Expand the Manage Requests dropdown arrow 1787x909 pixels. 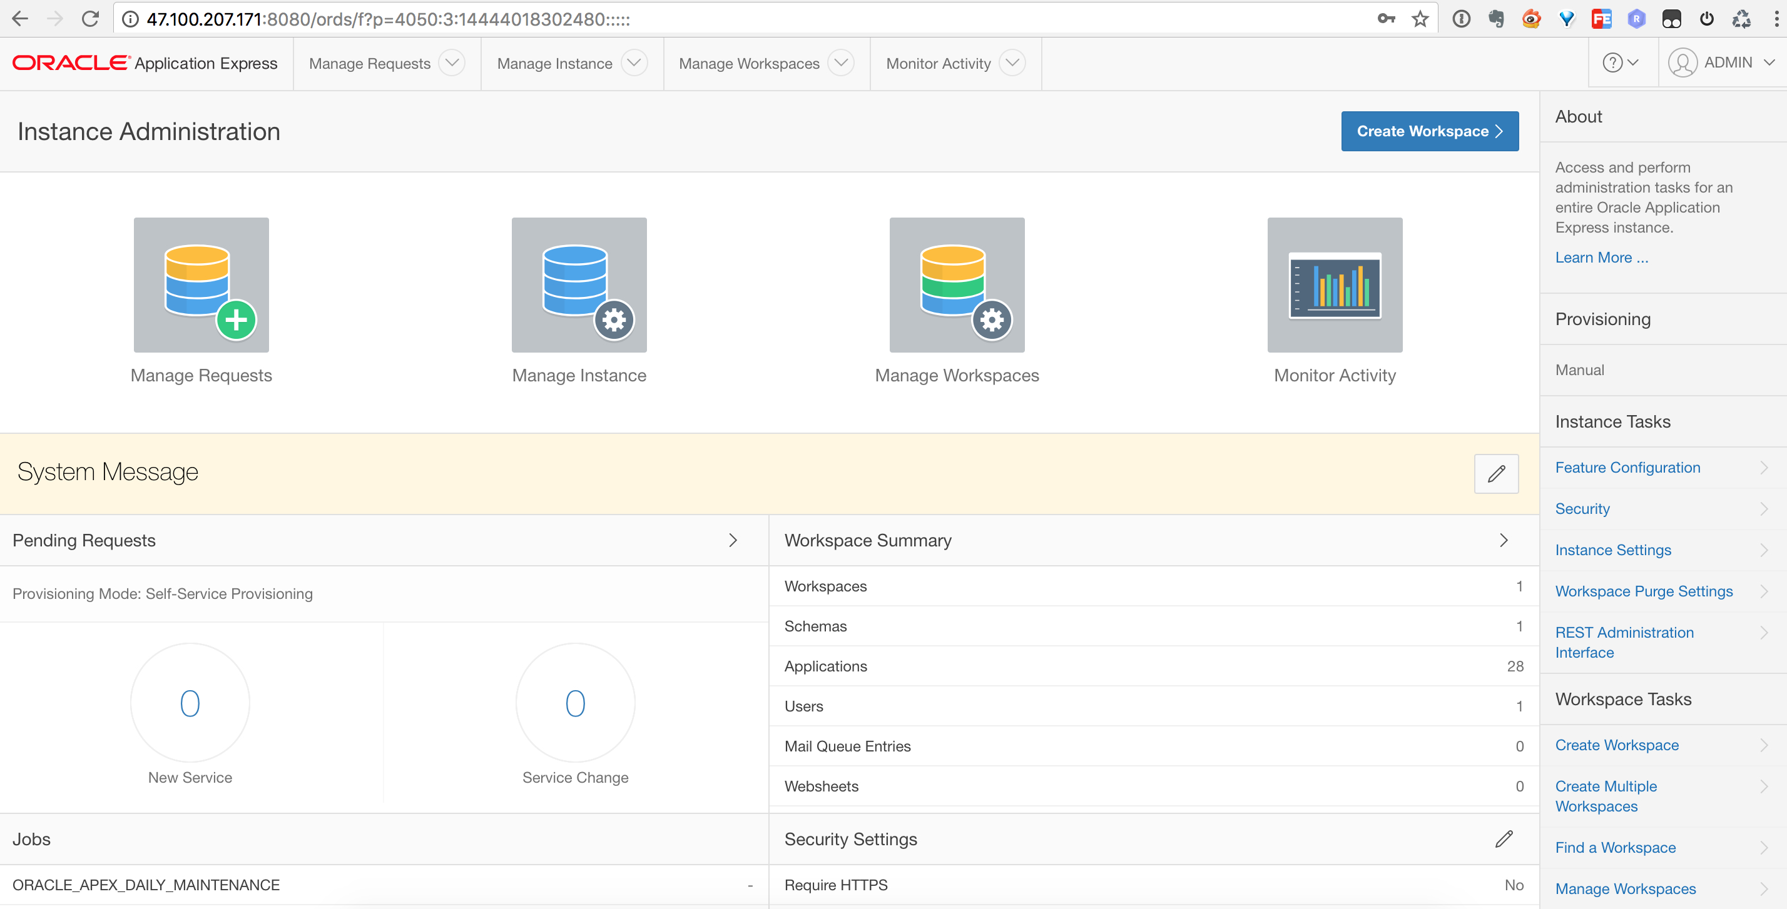pos(452,63)
